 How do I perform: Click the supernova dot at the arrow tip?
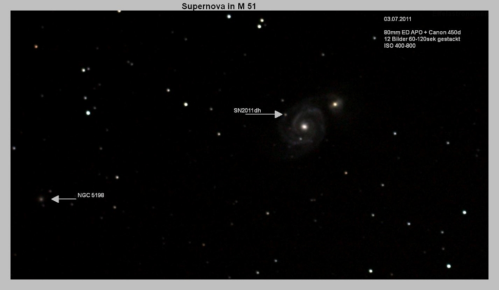(286, 115)
